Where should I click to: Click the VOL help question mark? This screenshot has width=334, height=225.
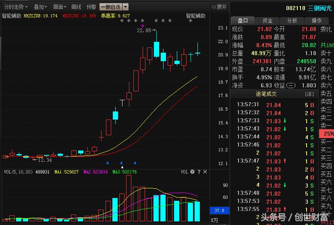pos(199,172)
